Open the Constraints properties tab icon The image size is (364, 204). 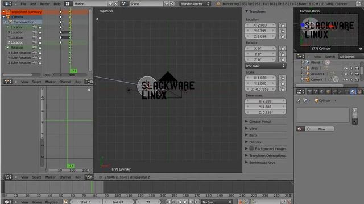(334, 92)
